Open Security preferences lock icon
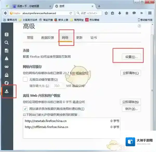Image resolution: width=156 pixels, height=152 pixels. coord(6,75)
